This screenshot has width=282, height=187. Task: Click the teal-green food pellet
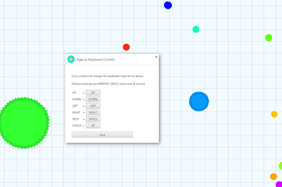(x=196, y=30)
